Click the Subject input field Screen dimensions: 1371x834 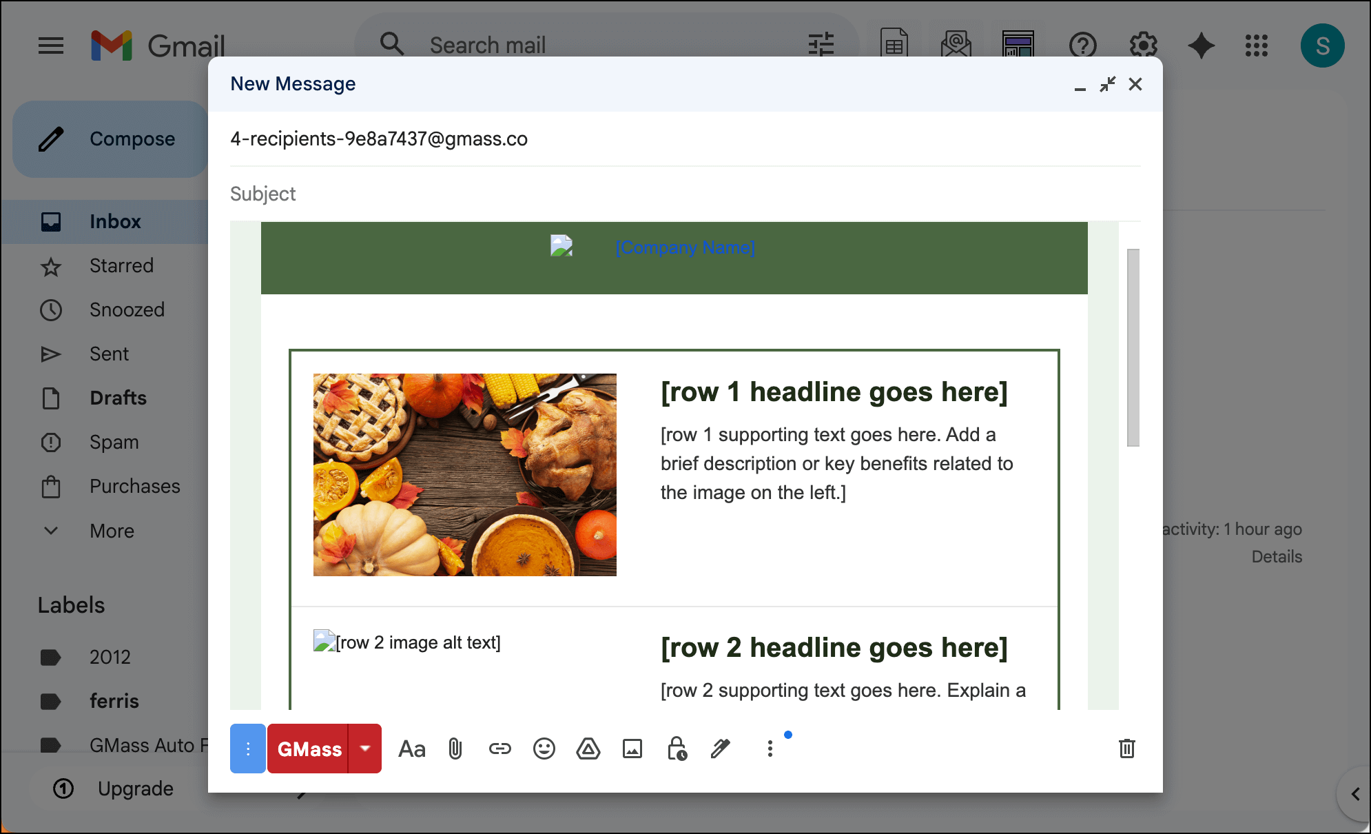tap(682, 194)
